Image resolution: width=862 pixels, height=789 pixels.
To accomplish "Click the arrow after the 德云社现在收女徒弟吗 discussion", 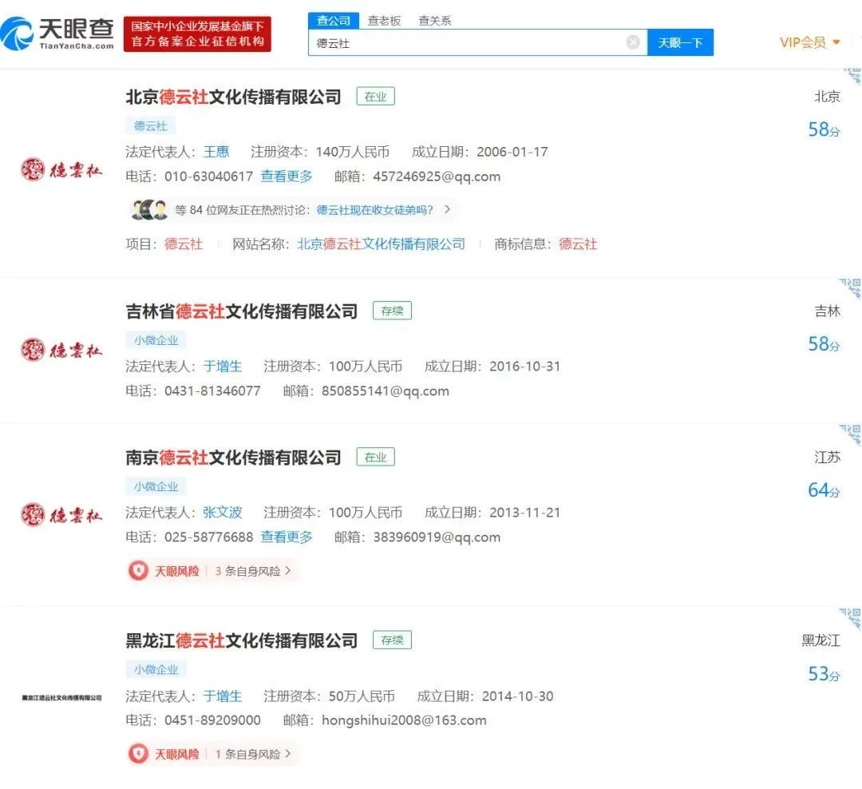I will pyautogui.click(x=448, y=209).
